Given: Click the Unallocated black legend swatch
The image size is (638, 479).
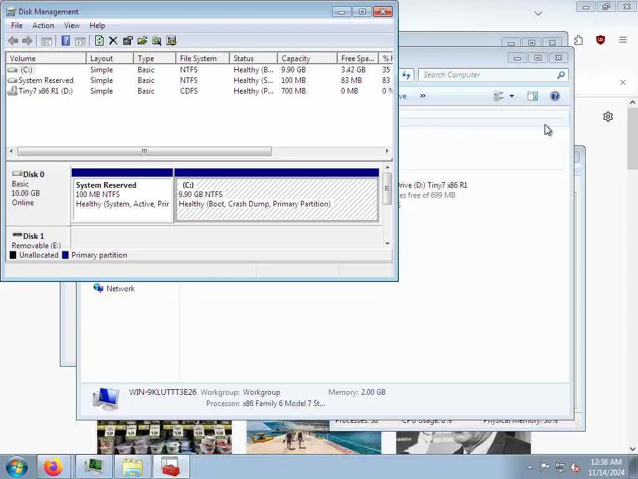Looking at the screenshot, I should point(13,255).
